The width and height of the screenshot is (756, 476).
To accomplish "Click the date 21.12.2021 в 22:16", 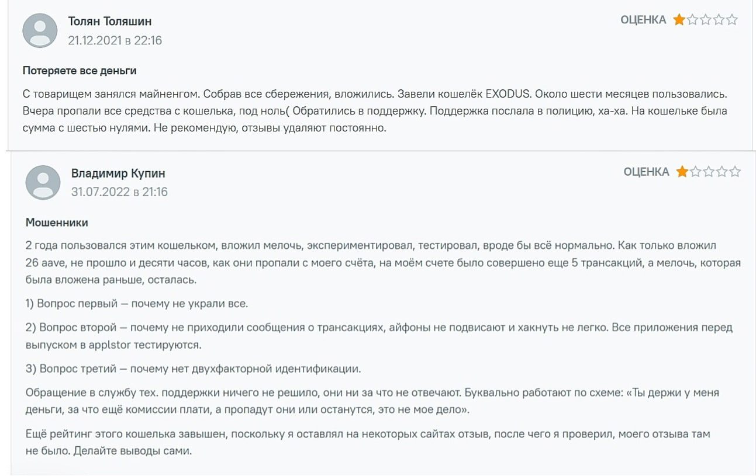I will [x=115, y=40].
